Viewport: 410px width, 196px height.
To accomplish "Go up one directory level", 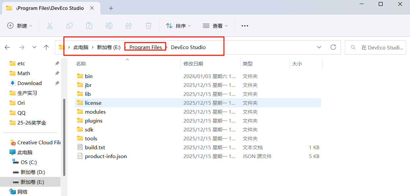I will point(46,47).
